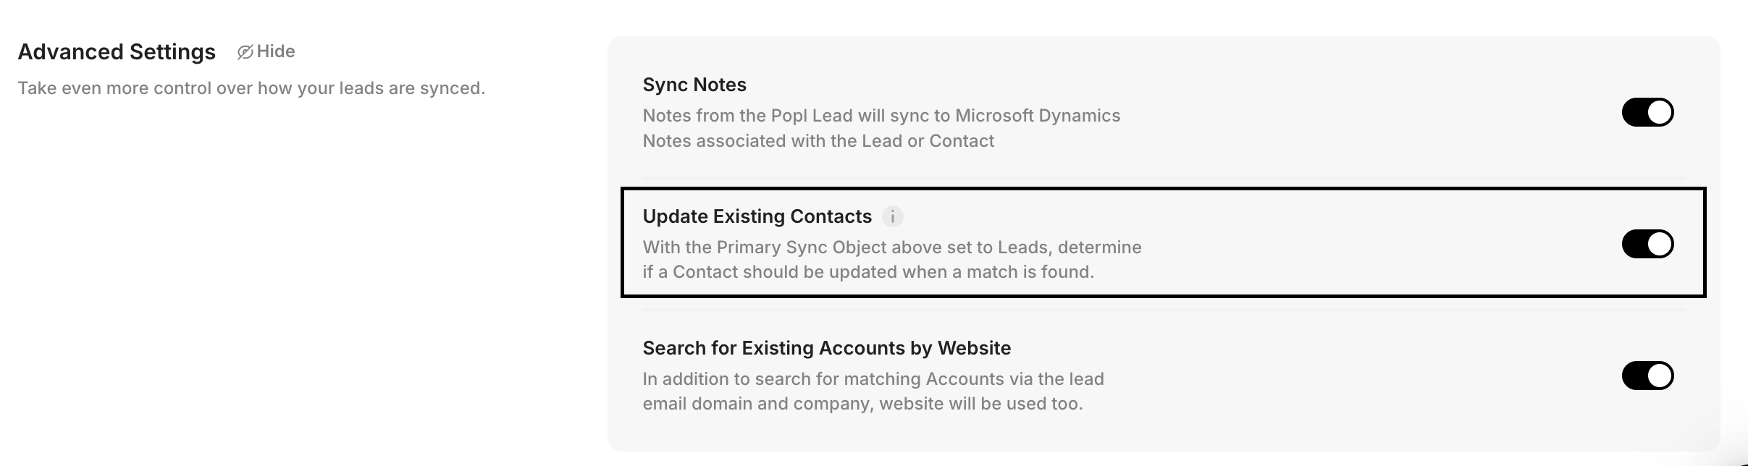The height and width of the screenshot is (466, 1748).
Task: Toggle Search for Existing Accounts by Website
Action: point(1647,376)
